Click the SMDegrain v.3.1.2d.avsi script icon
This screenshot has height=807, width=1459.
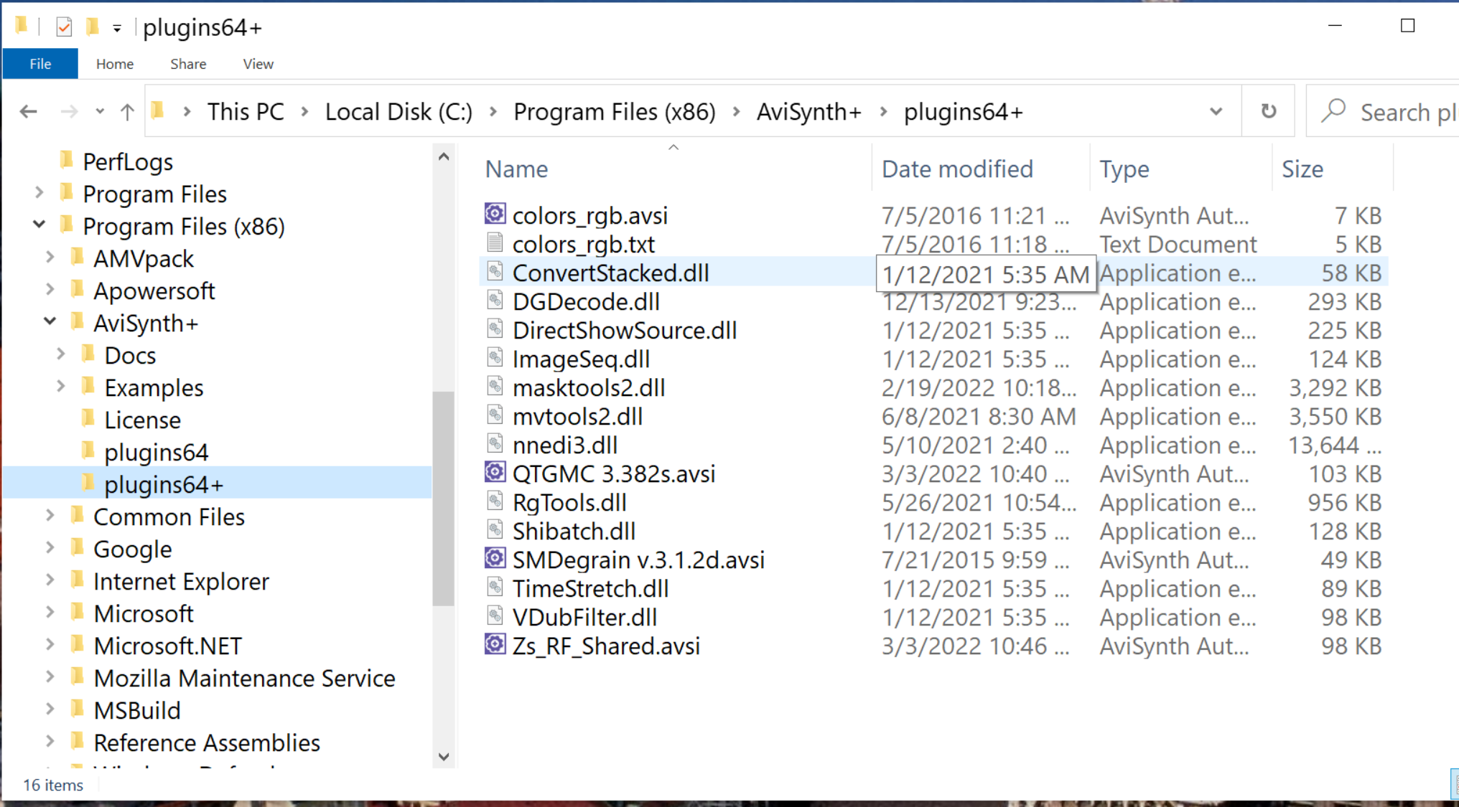pos(495,558)
